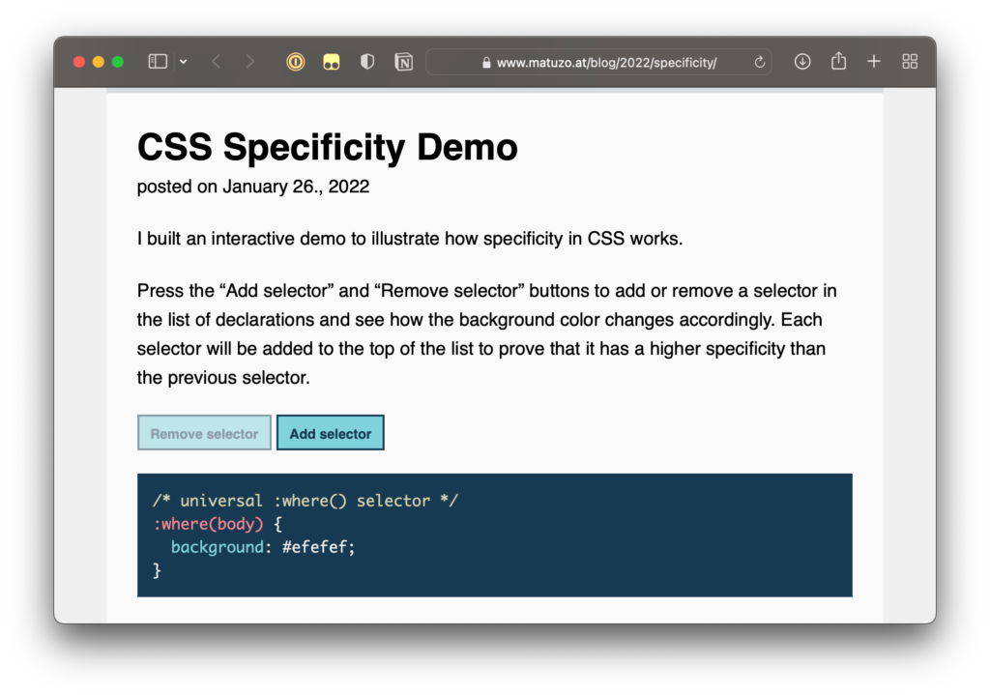Go forward with the forward arrow
990x695 pixels.
click(x=250, y=62)
